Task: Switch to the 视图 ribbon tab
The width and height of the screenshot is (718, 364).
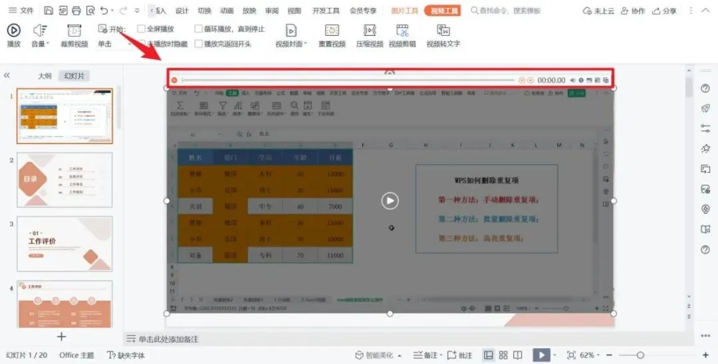Action: coord(294,11)
